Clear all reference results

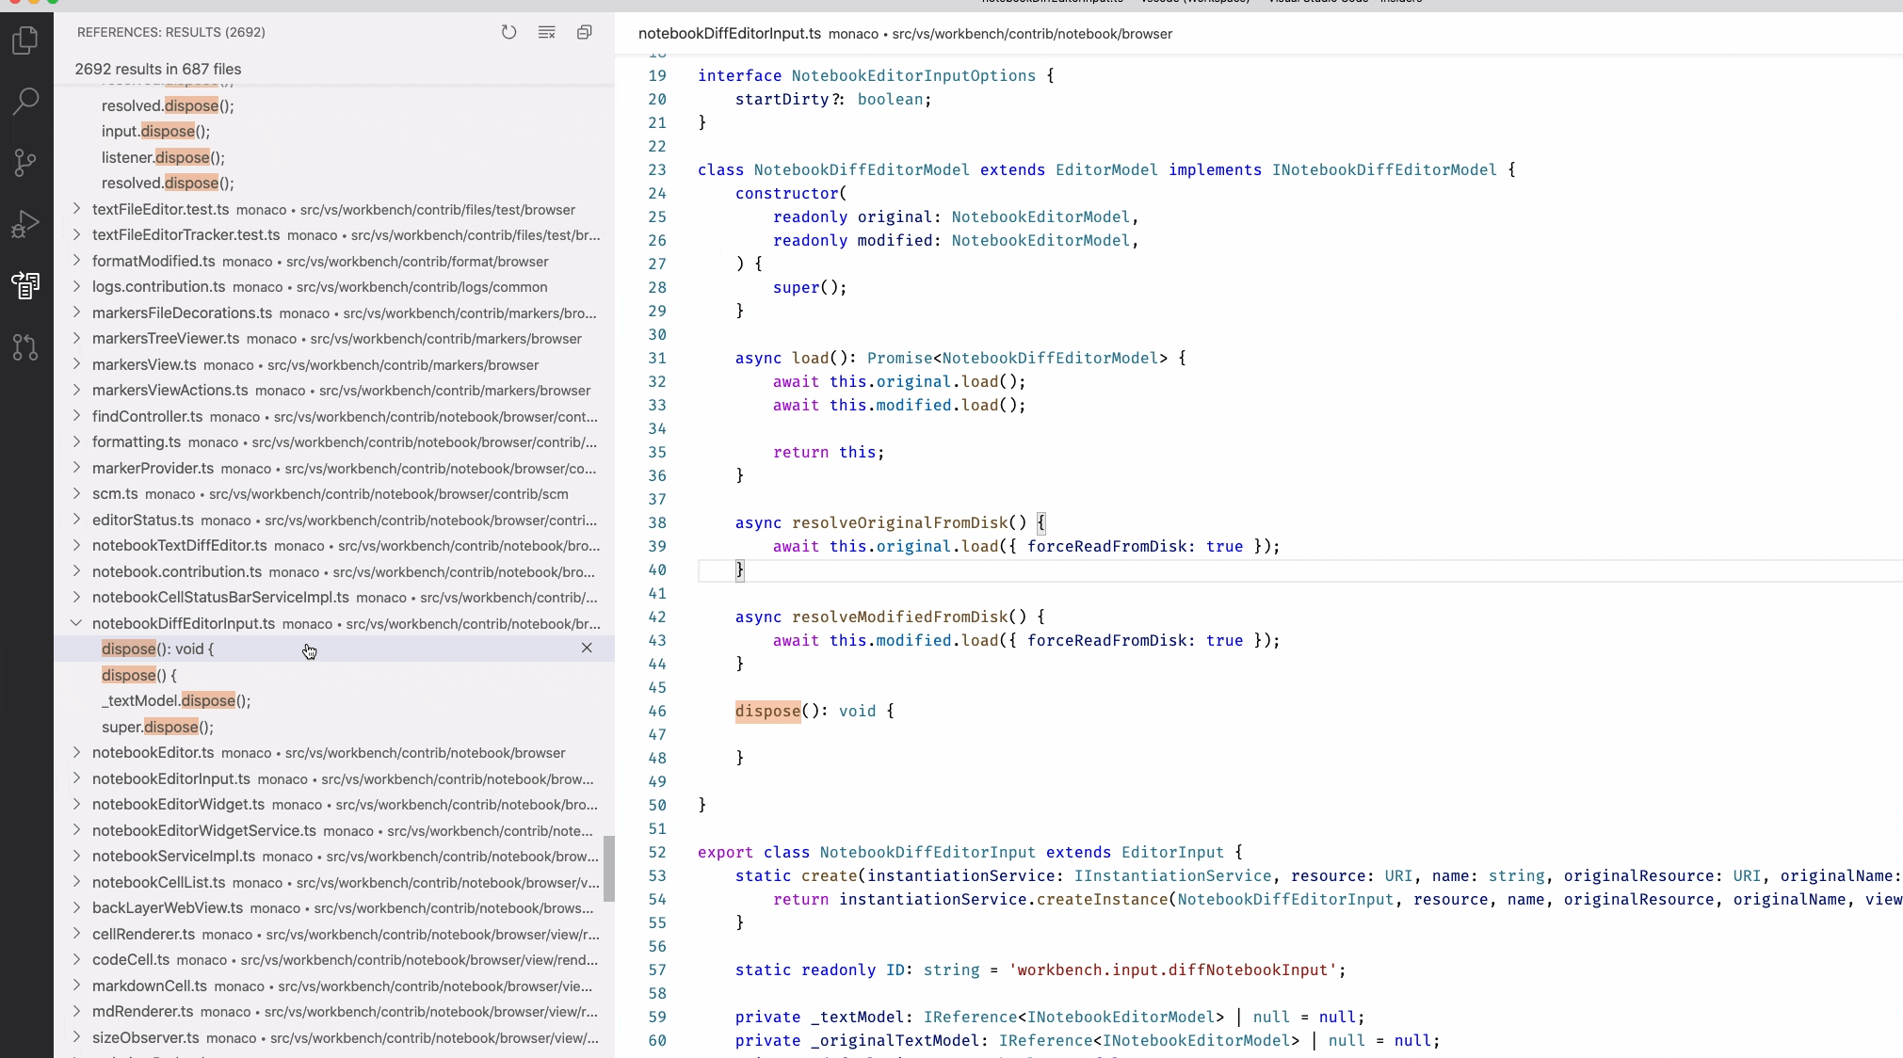point(547,32)
